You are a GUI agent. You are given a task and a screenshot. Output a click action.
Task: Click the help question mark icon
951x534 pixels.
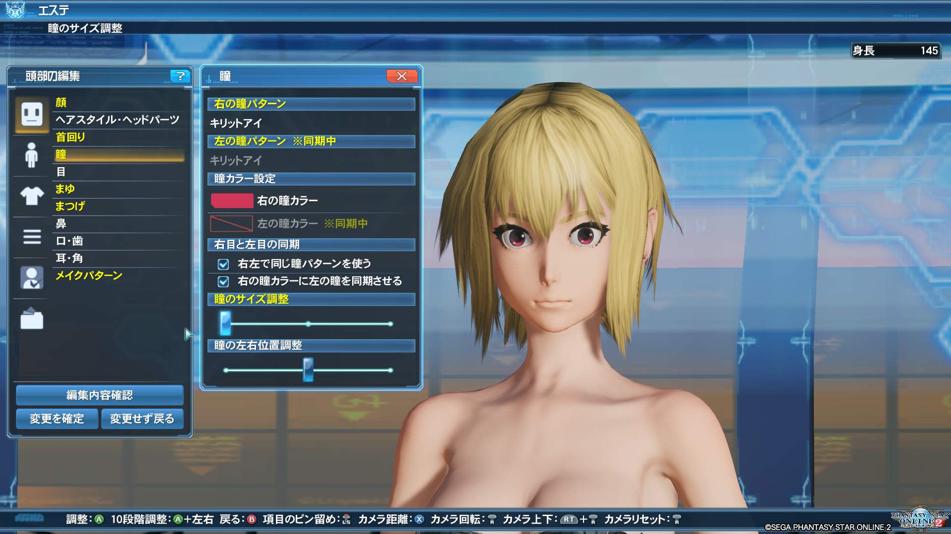point(180,76)
